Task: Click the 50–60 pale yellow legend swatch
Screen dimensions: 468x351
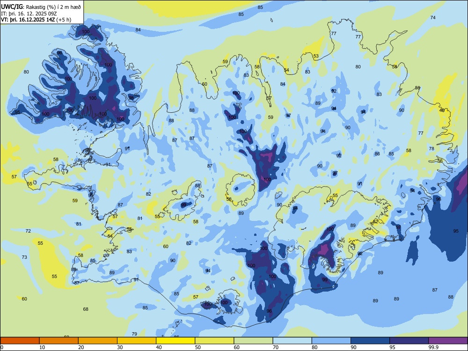Action: 214,341
